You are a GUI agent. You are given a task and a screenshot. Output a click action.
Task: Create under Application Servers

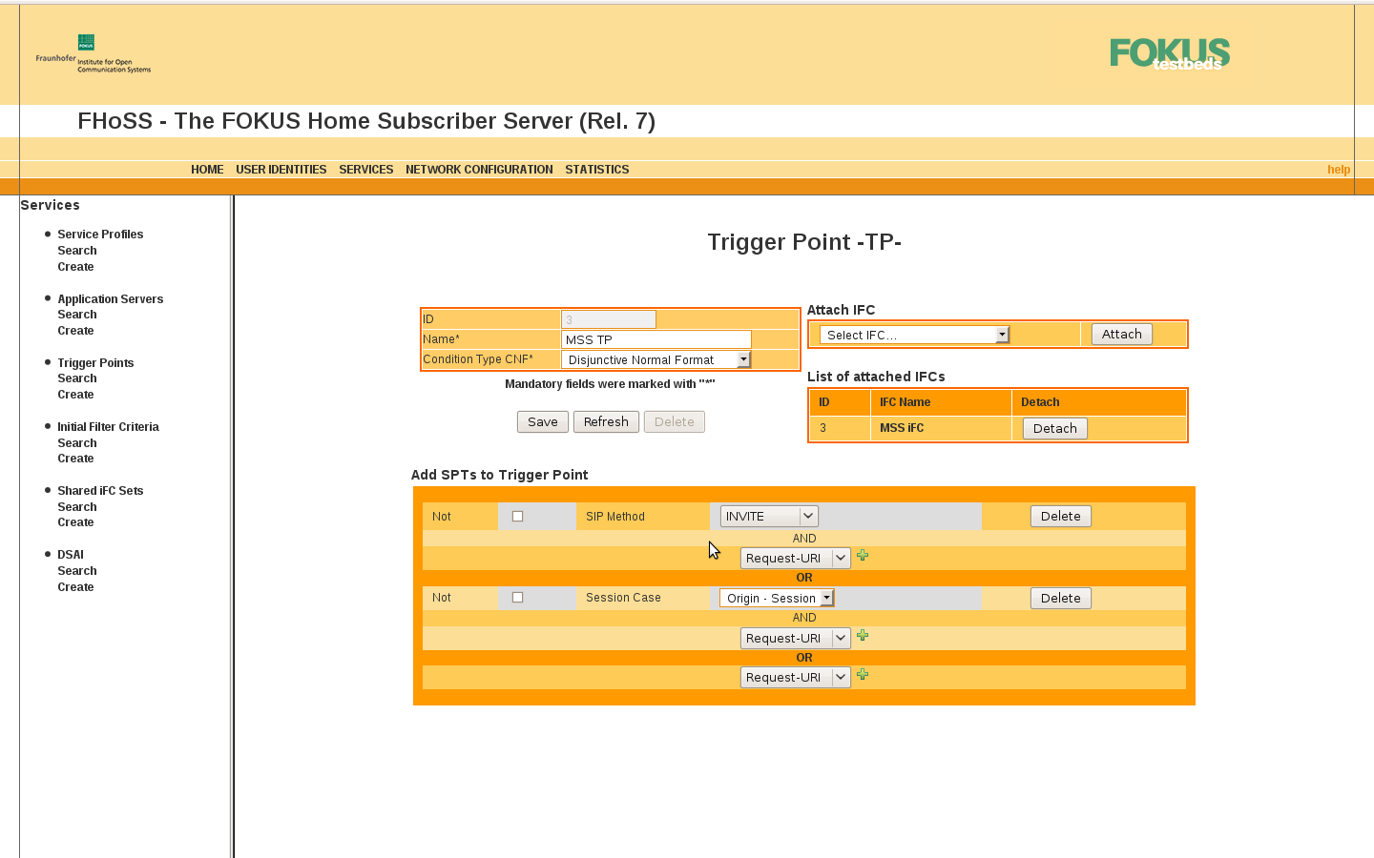(x=75, y=331)
